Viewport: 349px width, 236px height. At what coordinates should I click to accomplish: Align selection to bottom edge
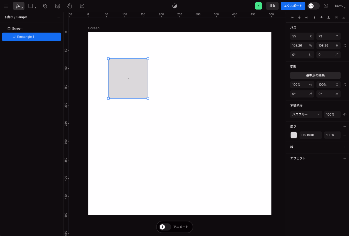329,17
